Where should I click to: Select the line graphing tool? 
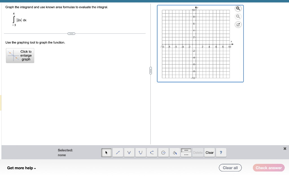pyautogui.click(x=118, y=153)
